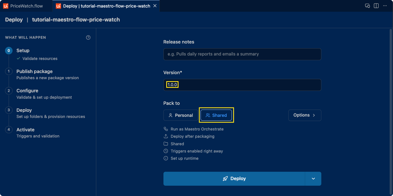Click the Release notes label
Screen dimensions: 393x196
179,42
